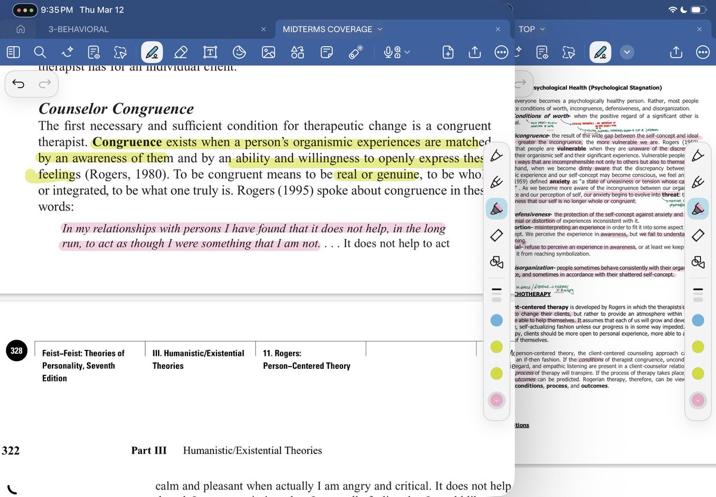This screenshot has width=716, height=497.
Task: Select the MIDTERMS COVERAGE tab
Action: pyautogui.click(x=328, y=29)
